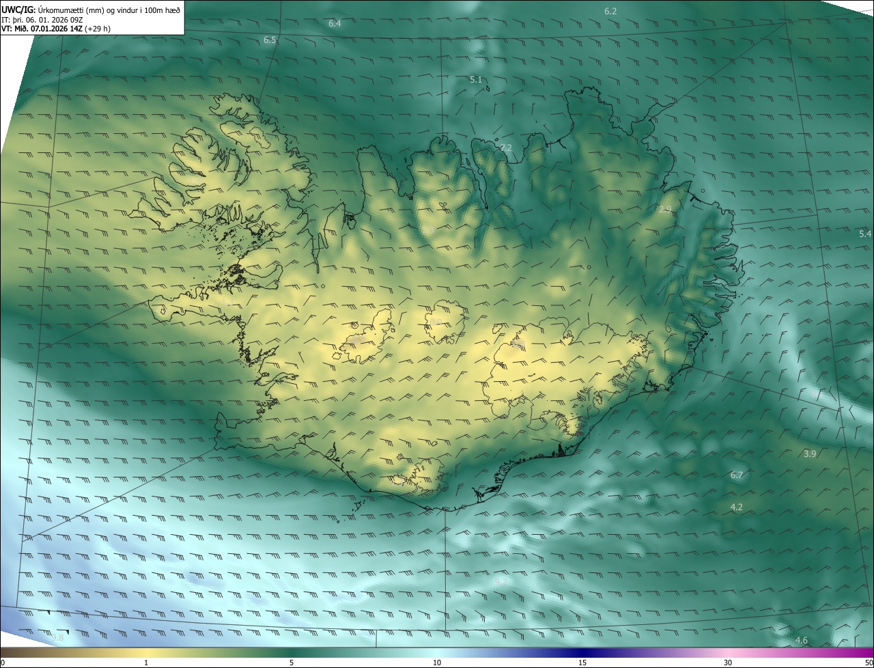874x668 pixels.
Task: Click the 5 label on color scale
Action: coord(292,663)
